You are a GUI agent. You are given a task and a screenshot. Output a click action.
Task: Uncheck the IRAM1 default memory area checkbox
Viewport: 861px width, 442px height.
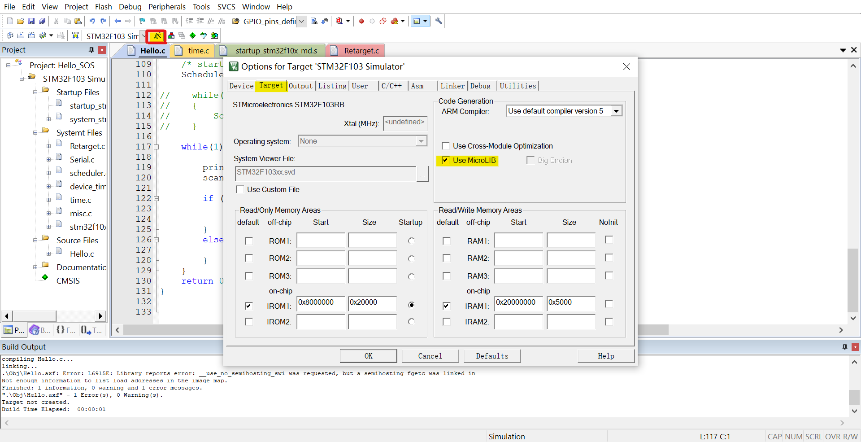tap(447, 306)
